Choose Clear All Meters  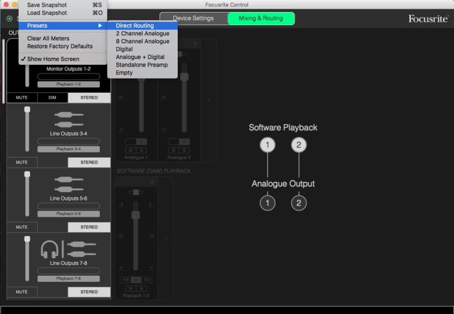(x=63, y=38)
